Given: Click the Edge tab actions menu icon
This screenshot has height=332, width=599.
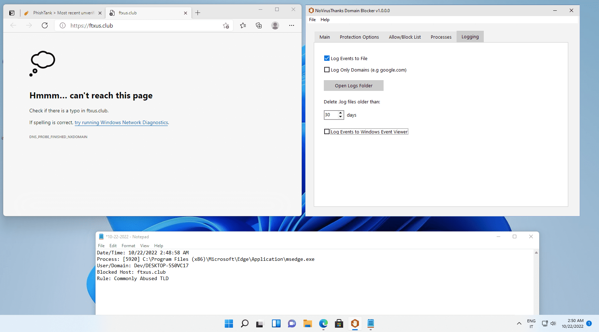Looking at the screenshot, I should click(12, 13).
